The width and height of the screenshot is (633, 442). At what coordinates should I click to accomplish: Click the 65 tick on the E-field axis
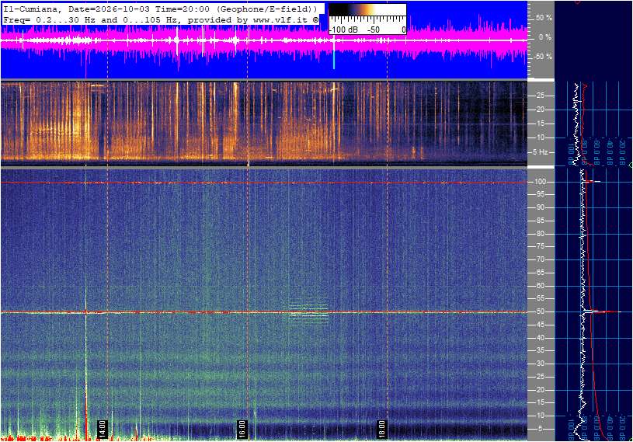[540, 273]
